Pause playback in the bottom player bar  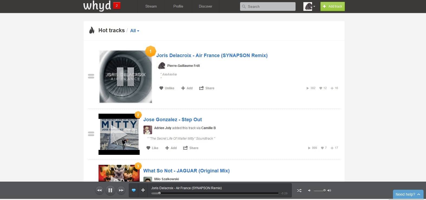pyautogui.click(x=110, y=190)
